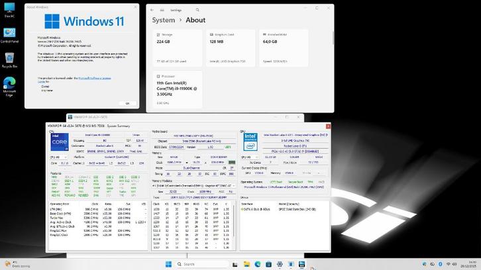The width and height of the screenshot is (481, 270).
Task: Open the weather widget on taskbar
Action: click(17, 264)
